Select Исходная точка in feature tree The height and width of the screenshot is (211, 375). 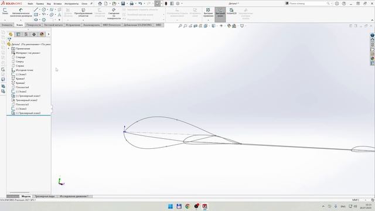coord(24,70)
